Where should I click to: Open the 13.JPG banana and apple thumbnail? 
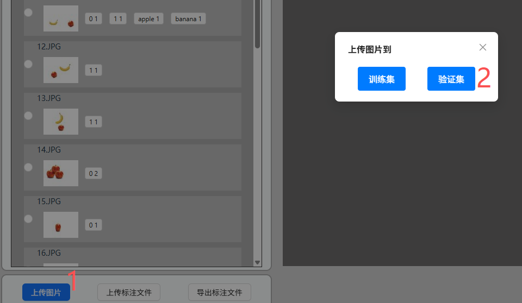[61, 122]
